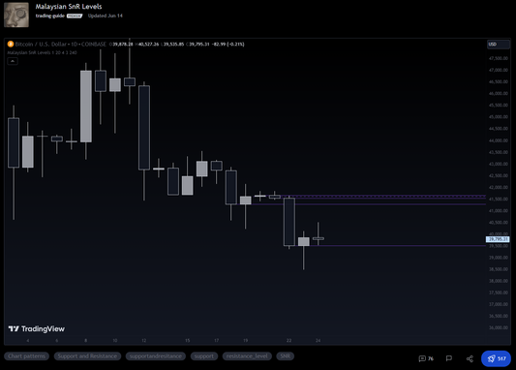Click the Bitcoin symbol icon
Image resolution: width=516 pixels, height=370 pixels.
tap(11, 45)
